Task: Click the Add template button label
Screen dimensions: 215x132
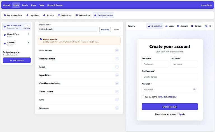Action: point(18,60)
